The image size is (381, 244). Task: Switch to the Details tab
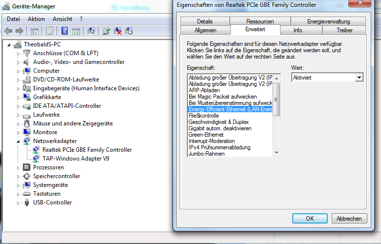[205, 21]
